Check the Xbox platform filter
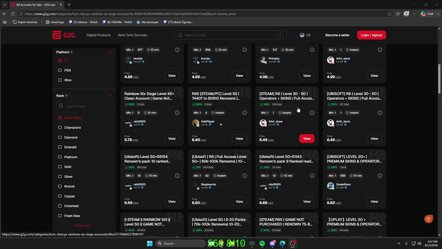This screenshot has width=442, height=249. point(60,80)
